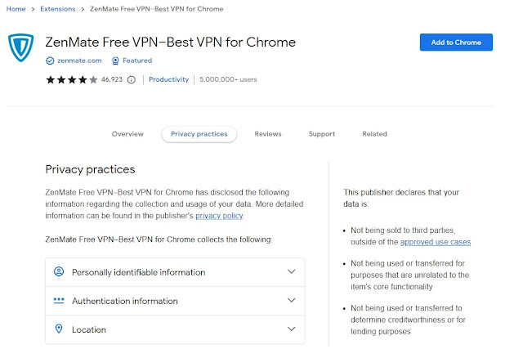Click the Personally identifiable information person icon

[59, 271]
